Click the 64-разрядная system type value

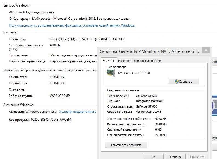click(x=73, y=55)
